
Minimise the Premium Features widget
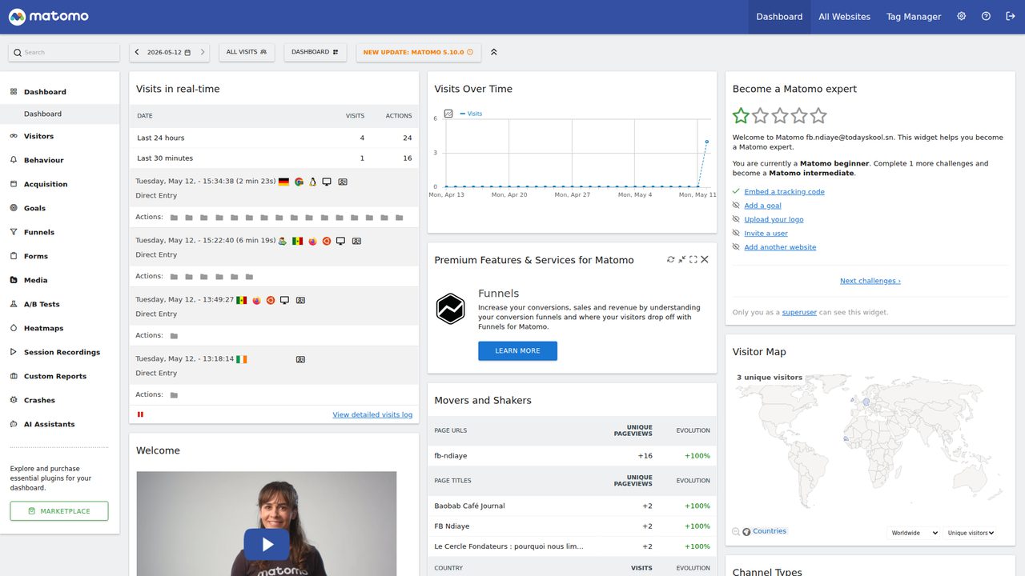tap(681, 259)
